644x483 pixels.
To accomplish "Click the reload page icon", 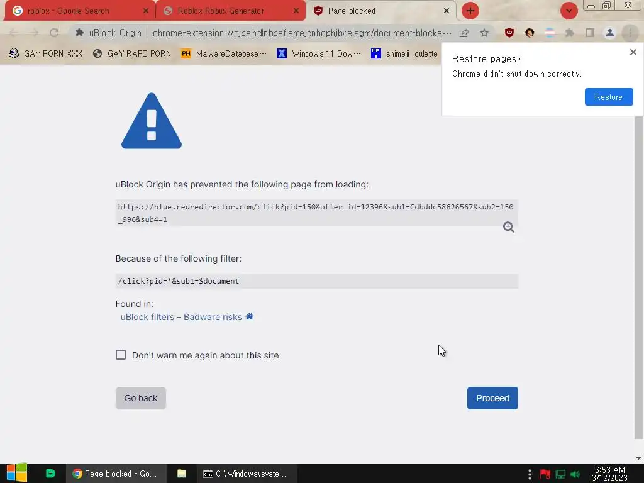I will [54, 33].
